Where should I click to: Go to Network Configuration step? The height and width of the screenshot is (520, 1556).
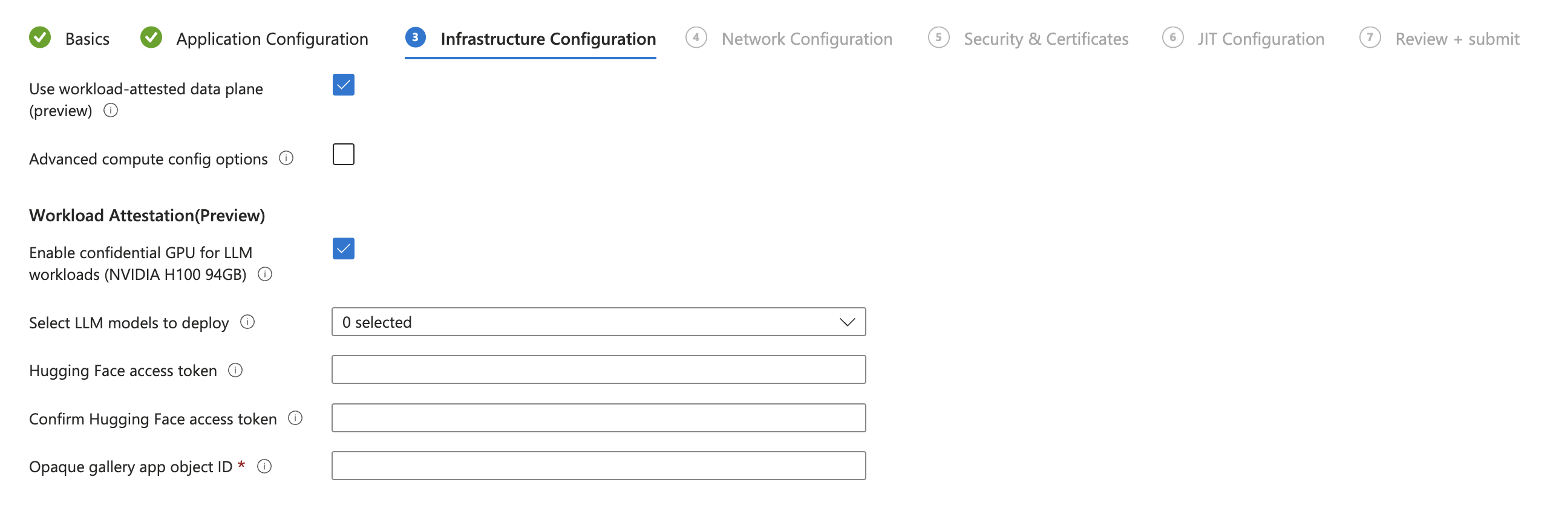(806, 39)
